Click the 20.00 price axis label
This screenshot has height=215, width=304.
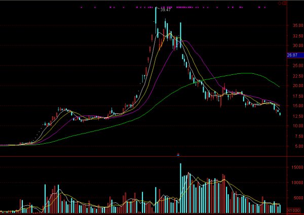point(294,85)
